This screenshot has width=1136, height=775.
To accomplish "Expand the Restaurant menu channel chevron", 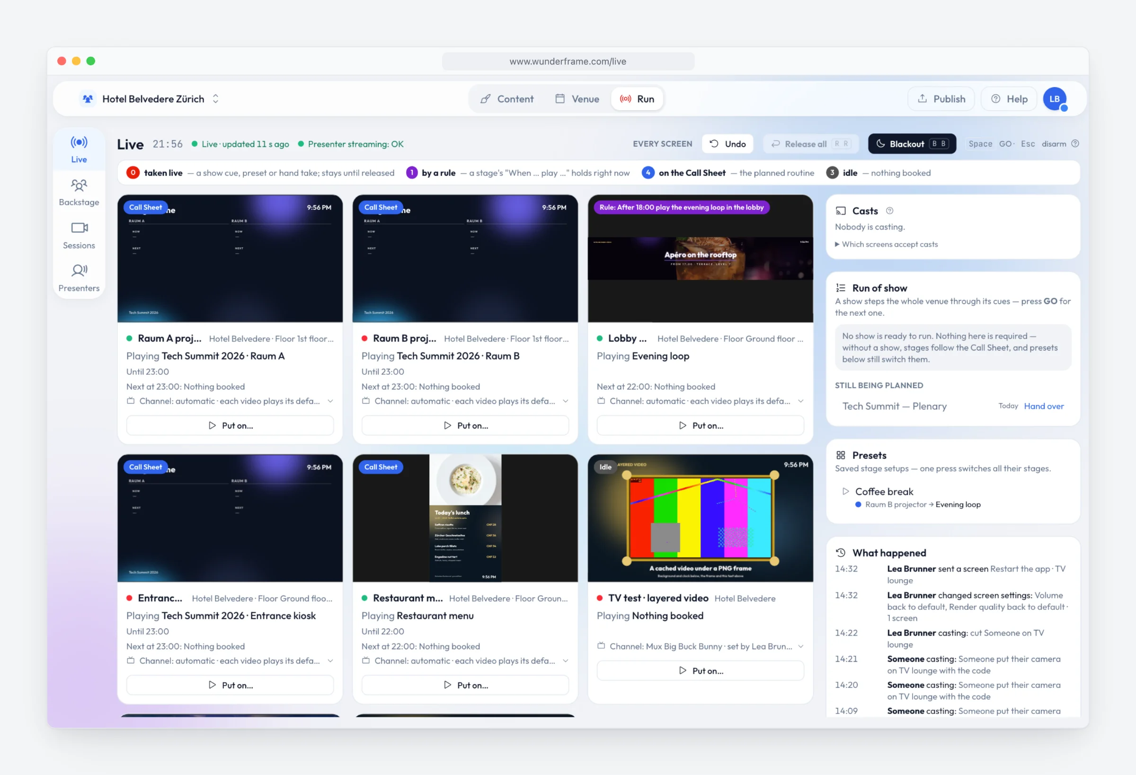I will coord(566,661).
